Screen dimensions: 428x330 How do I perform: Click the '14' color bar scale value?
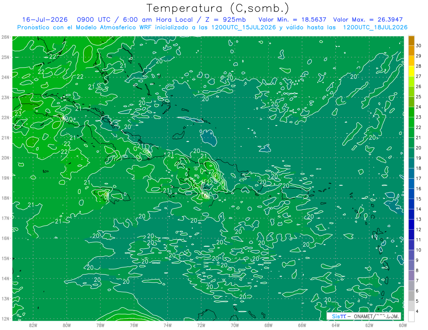(419, 209)
